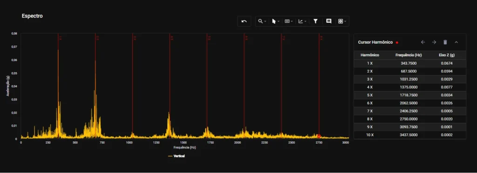This screenshot has width=477, height=173.
Task: Expand the cursor tool dropdown arrow
Action: [279, 21]
